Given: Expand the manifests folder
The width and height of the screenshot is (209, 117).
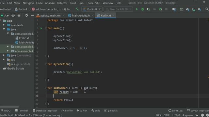Looking at the screenshot, I should tap(4, 25).
